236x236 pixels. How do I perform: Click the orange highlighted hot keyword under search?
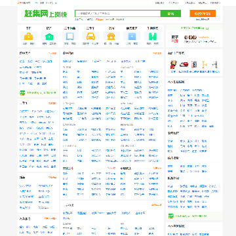click(x=100, y=20)
